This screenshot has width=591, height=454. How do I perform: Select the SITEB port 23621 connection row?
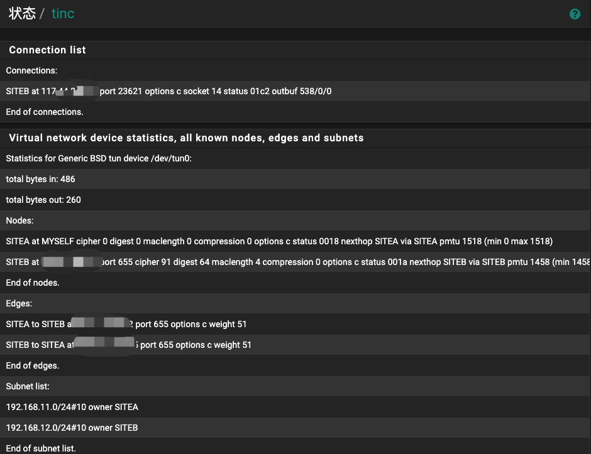pos(168,92)
